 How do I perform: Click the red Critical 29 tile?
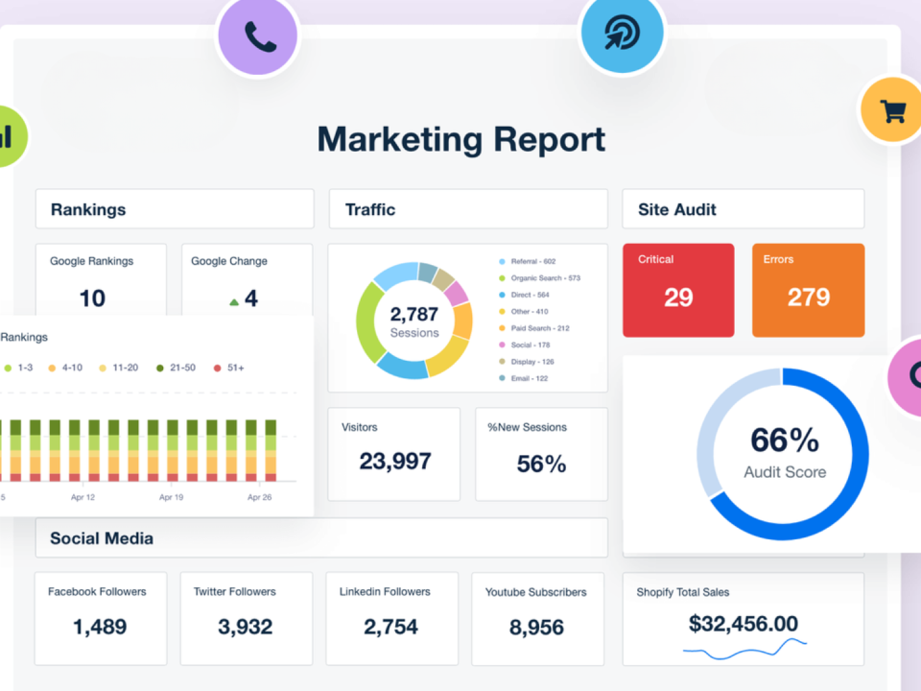pos(678,290)
